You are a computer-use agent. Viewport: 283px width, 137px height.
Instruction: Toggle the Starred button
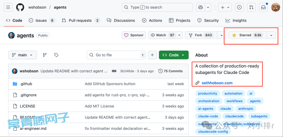point(247,35)
